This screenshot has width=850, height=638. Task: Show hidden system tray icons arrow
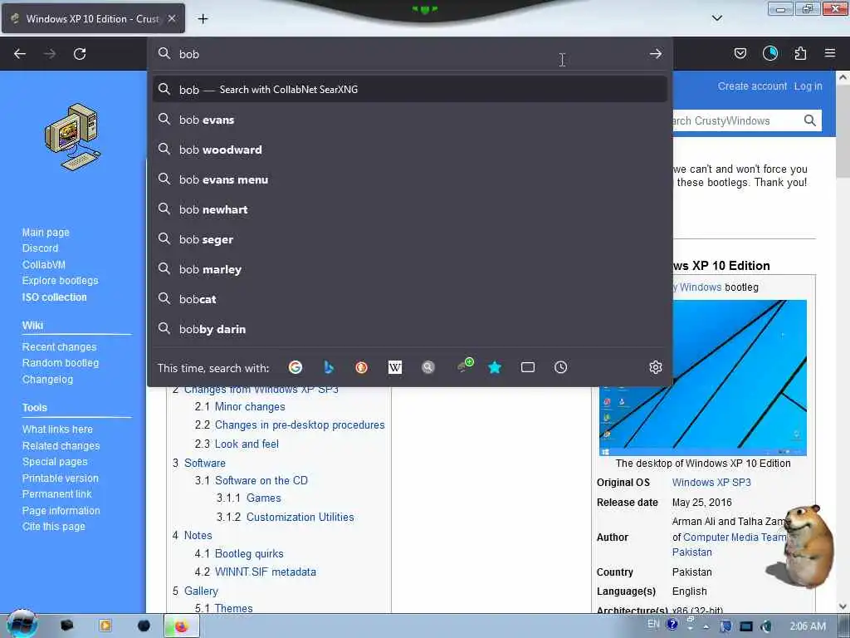pos(706,626)
